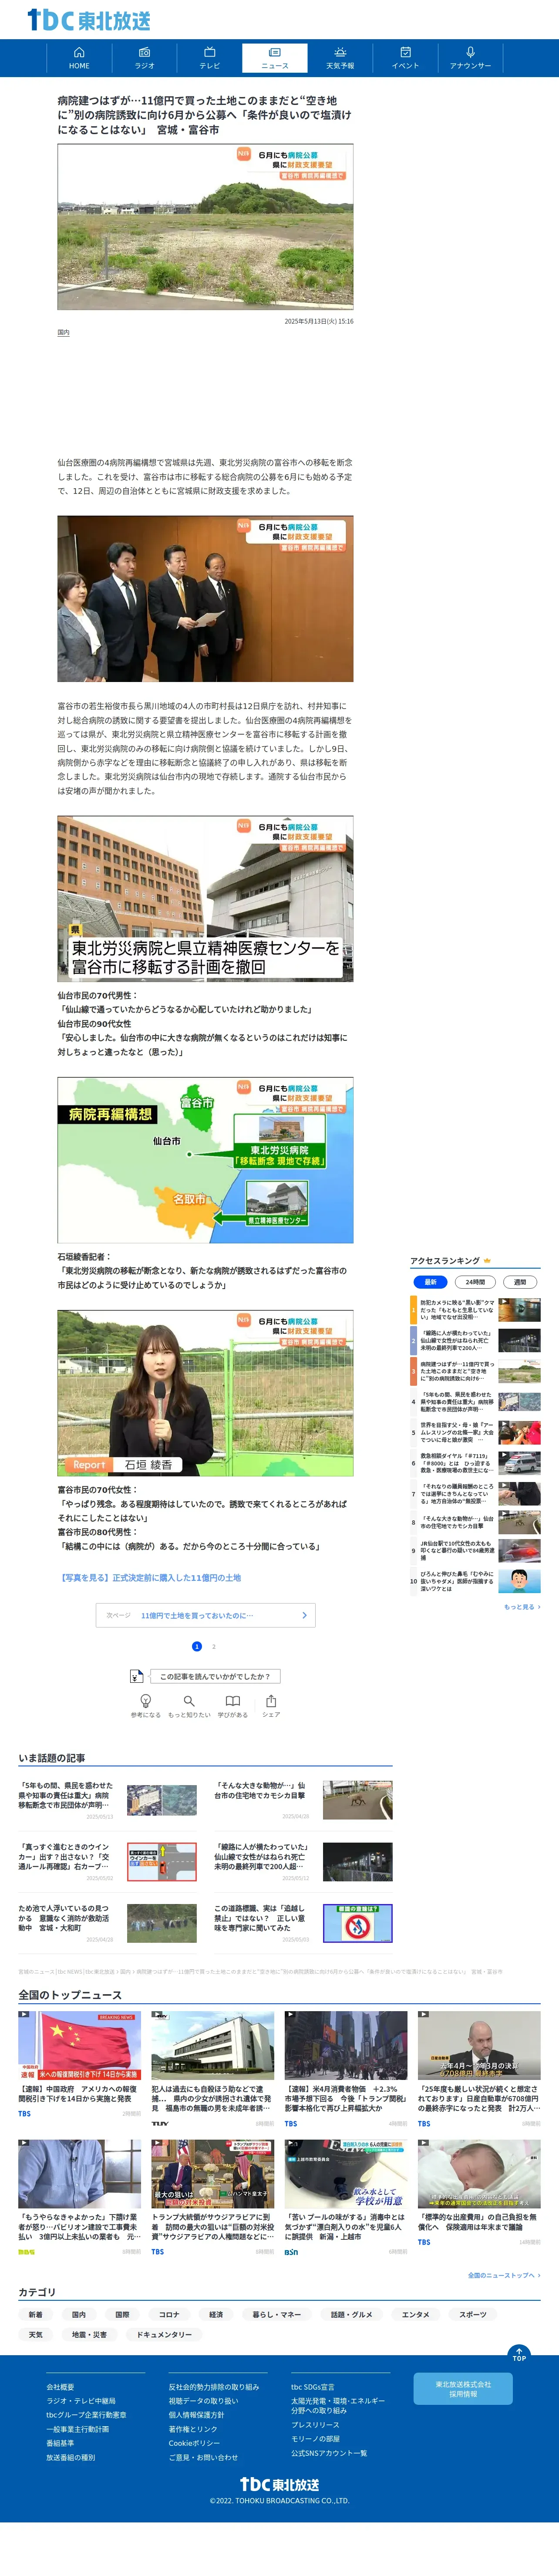This screenshot has height=2576, width=559.
Task: Select the スポーツ category chip
Action: 473,2314
